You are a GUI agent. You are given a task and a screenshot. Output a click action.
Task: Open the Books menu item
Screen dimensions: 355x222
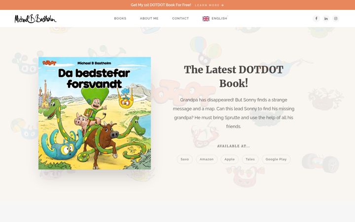(x=120, y=18)
